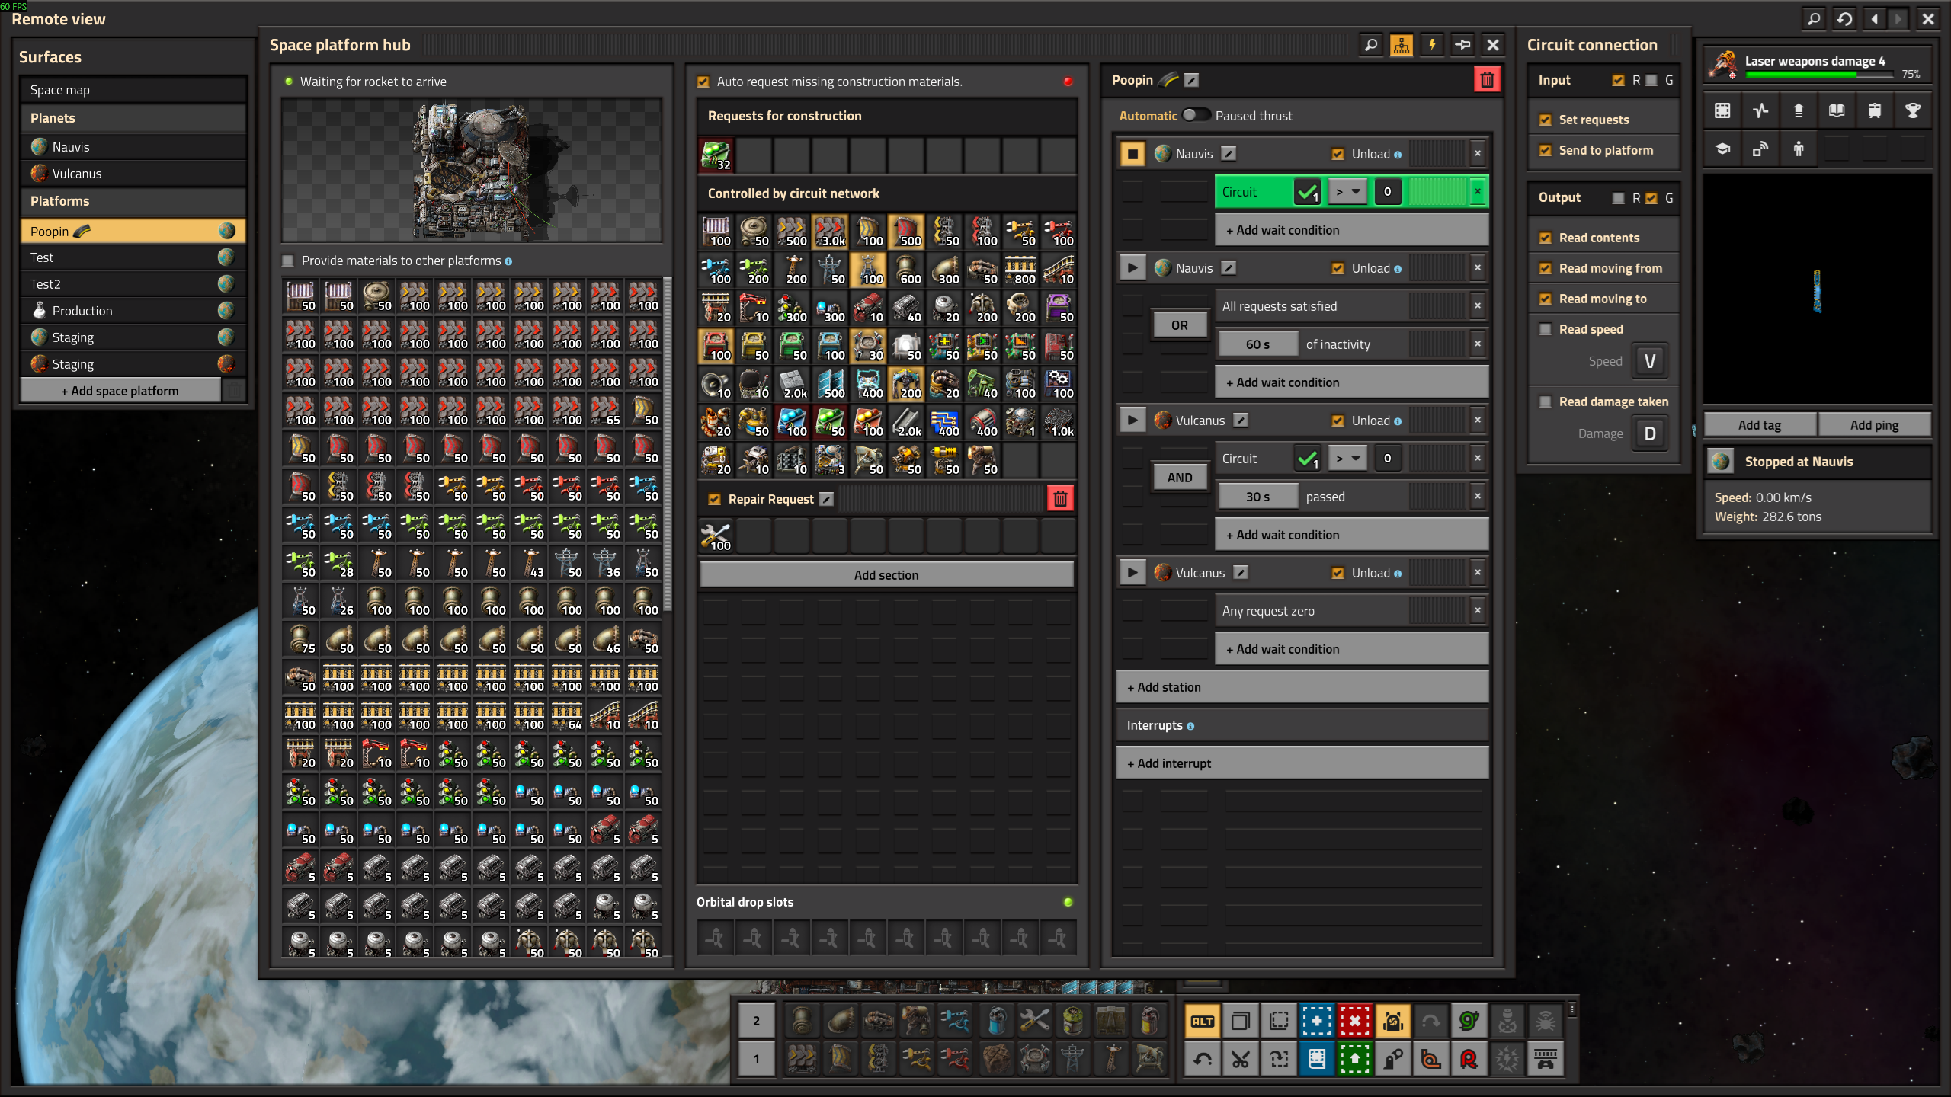This screenshot has width=1951, height=1097.
Task: Click the 60 s inactivity time button
Action: coord(1257,344)
